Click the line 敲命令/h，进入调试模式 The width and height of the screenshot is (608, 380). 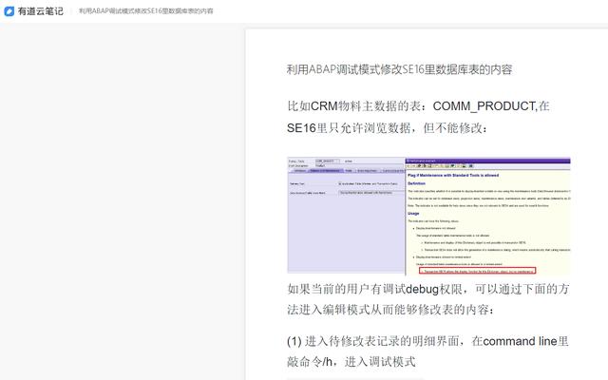pyautogui.click(x=351, y=362)
